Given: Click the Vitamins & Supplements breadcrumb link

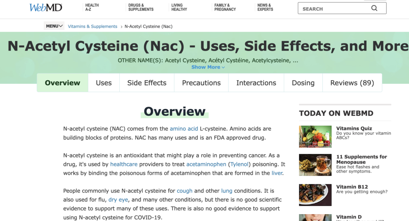Looking at the screenshot, I should (x=93, y=26).
